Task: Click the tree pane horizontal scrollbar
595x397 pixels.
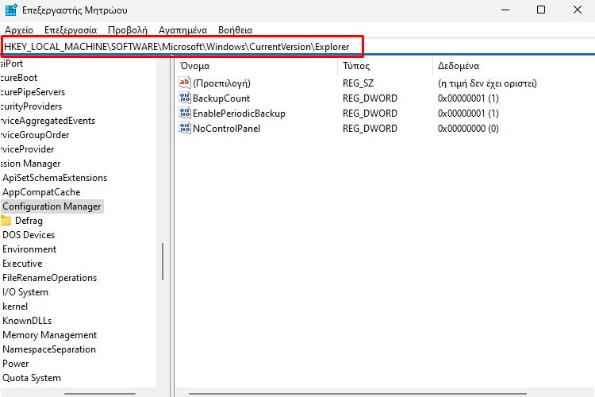Action: [x=100, y=394]
